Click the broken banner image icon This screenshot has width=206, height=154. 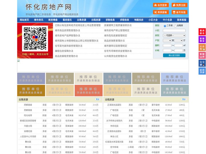pos(19,61)
